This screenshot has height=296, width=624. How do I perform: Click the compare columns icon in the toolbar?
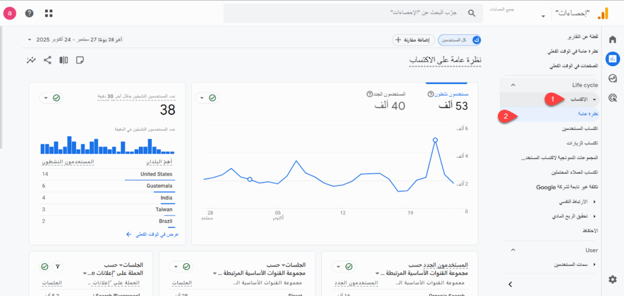pyautogui.click(x=63, y=60)
